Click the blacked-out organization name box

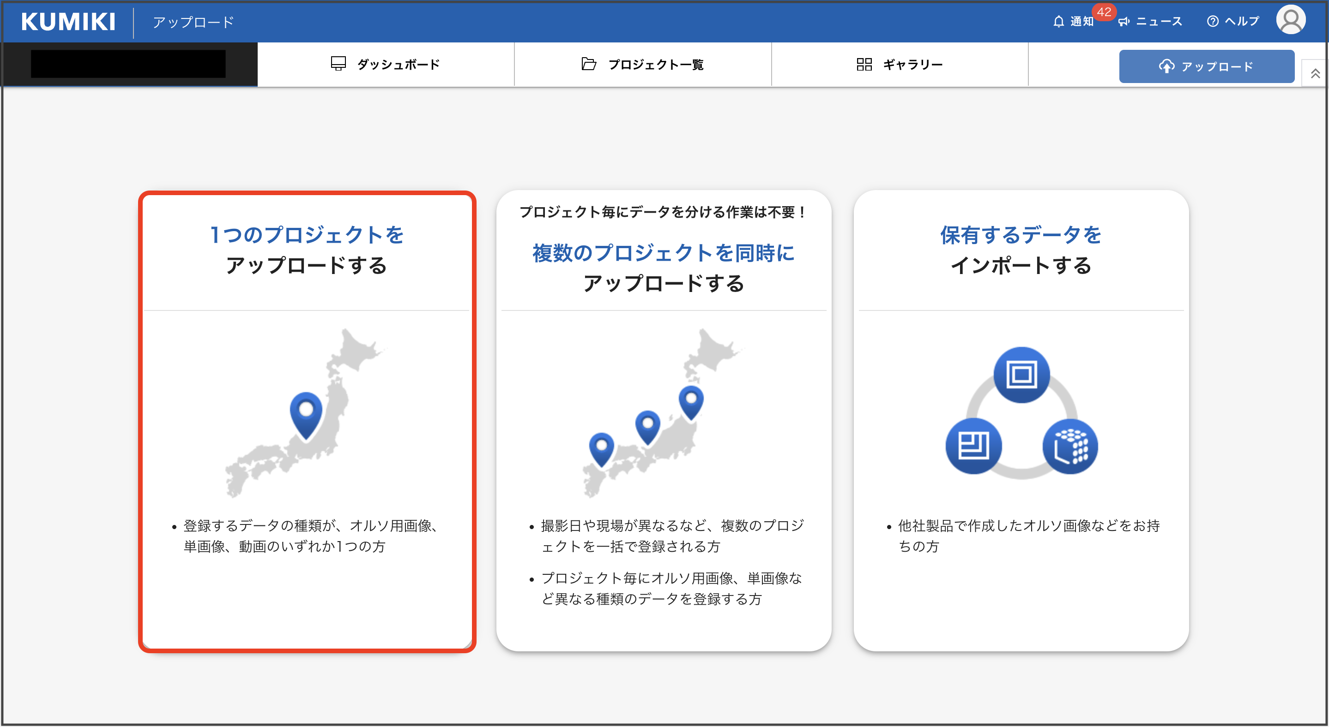tap(128, 64)
